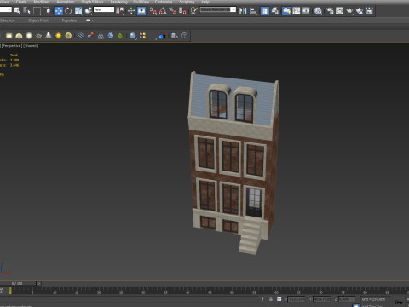The height and width of the screenshot is (307, 409).
Task: Toggle the Scene Explorer button
Action: 265,11
